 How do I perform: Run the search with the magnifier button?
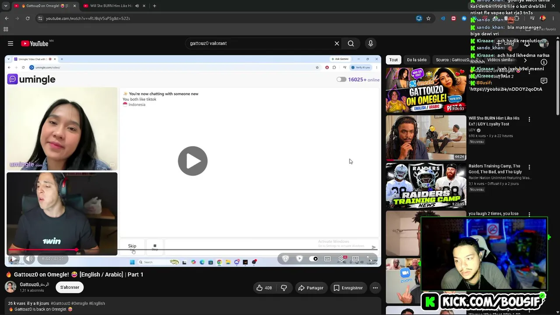click(x=351, y=43)
